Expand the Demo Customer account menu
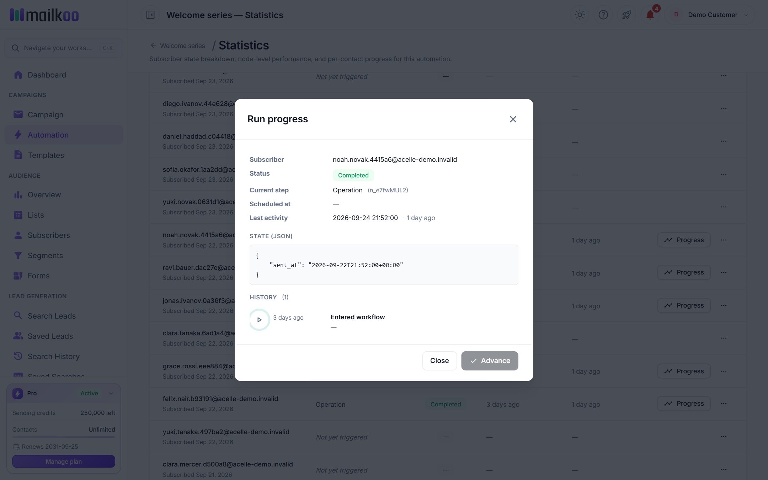The width and height of the screenshot is (768, 480). pos(709,15)
